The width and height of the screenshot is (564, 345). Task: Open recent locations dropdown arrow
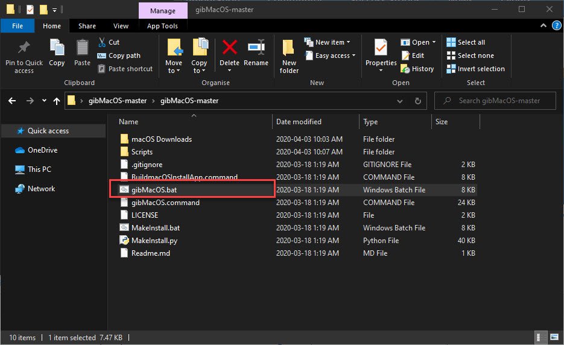pos(44,101)
